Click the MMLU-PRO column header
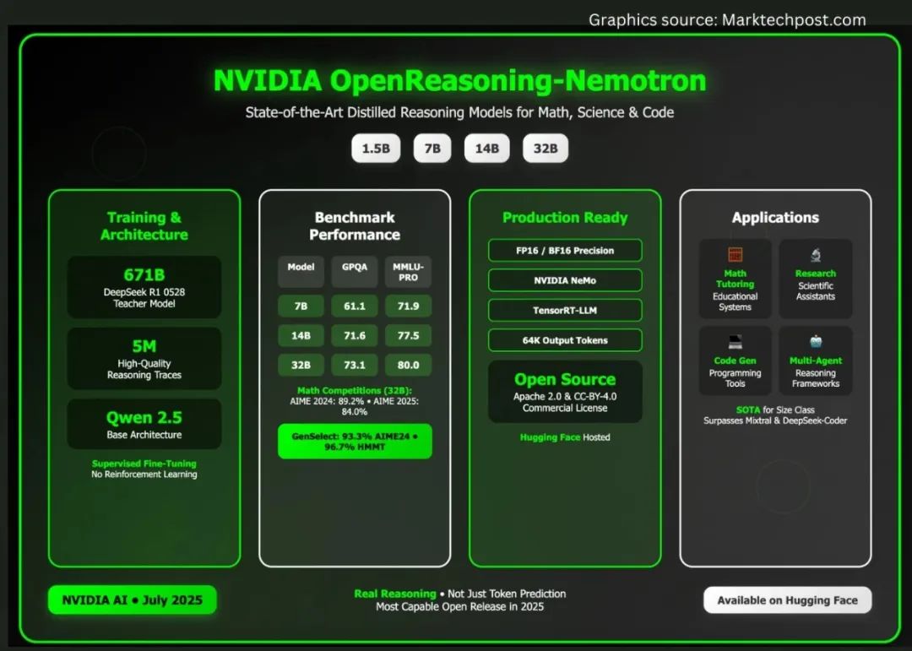912x651 pixels. 408,272
